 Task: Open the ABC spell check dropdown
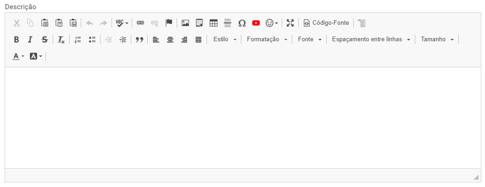122,23
